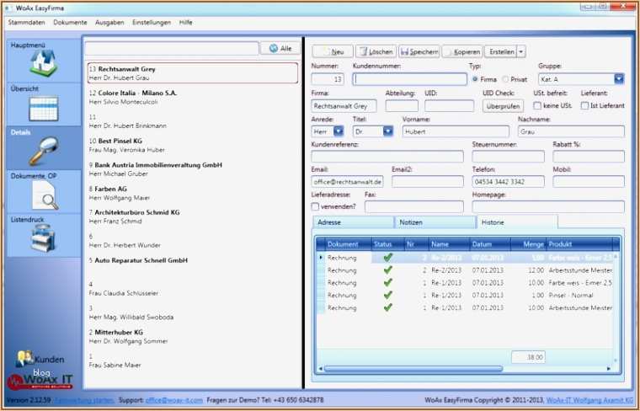This screenshot has width=640, height=411.
Task: Expand the Erstellen button dropdown arrow
Action: 520,52
